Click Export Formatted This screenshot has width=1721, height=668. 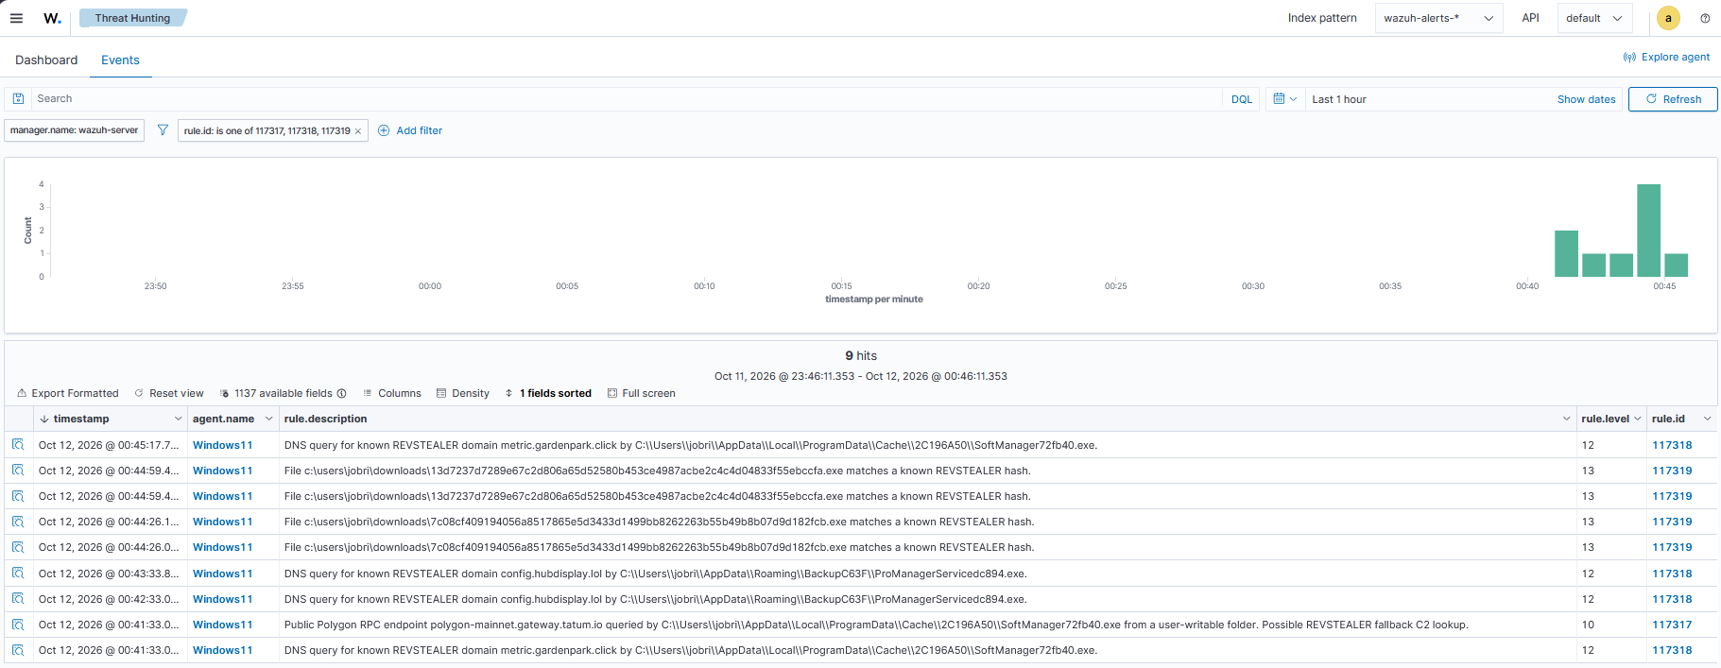click(x=68, y=394)
